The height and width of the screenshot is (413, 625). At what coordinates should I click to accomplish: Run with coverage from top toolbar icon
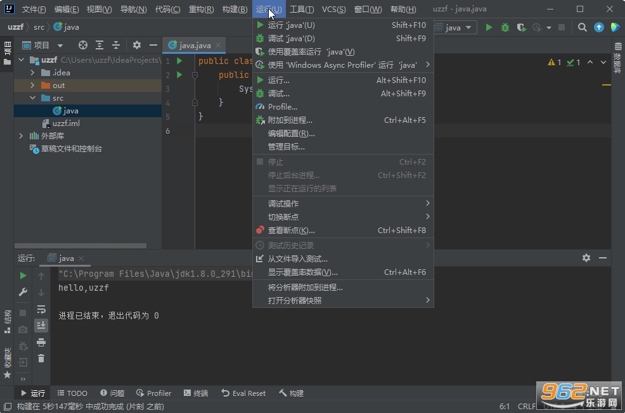click(521, 27)
